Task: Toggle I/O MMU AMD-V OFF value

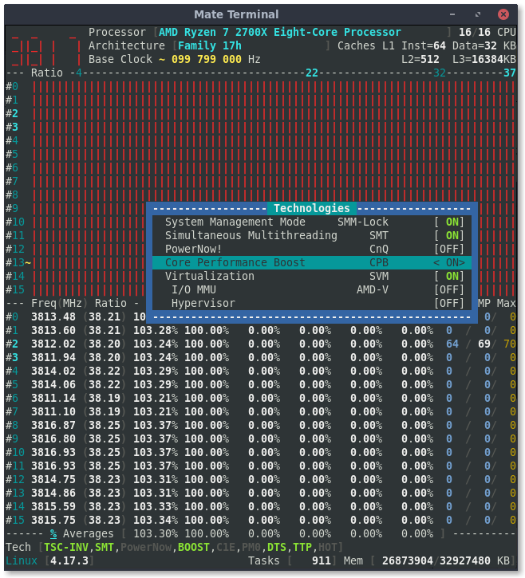Action: point(449,289)
